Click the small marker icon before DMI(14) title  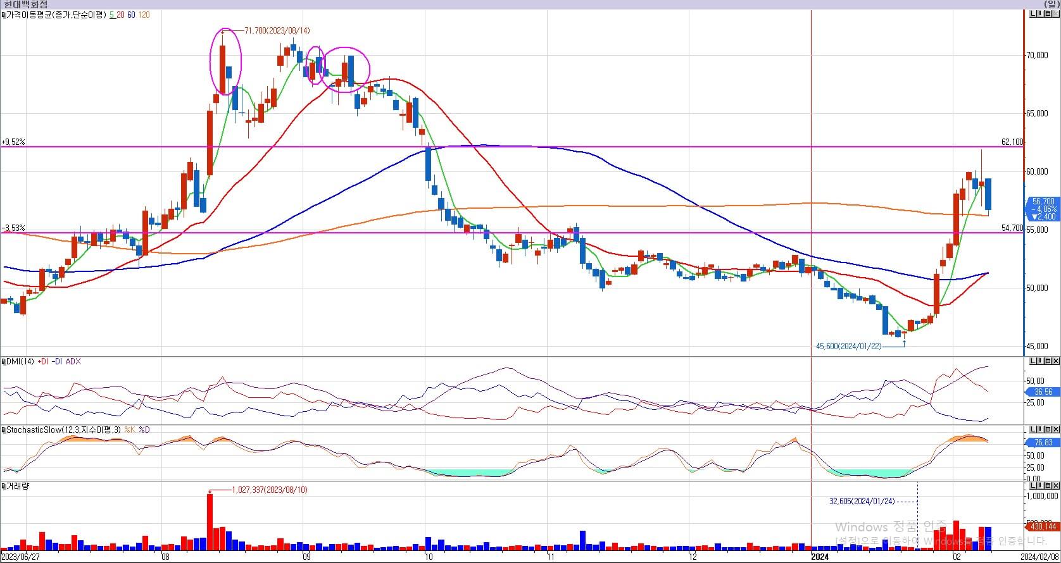(3, 361)
